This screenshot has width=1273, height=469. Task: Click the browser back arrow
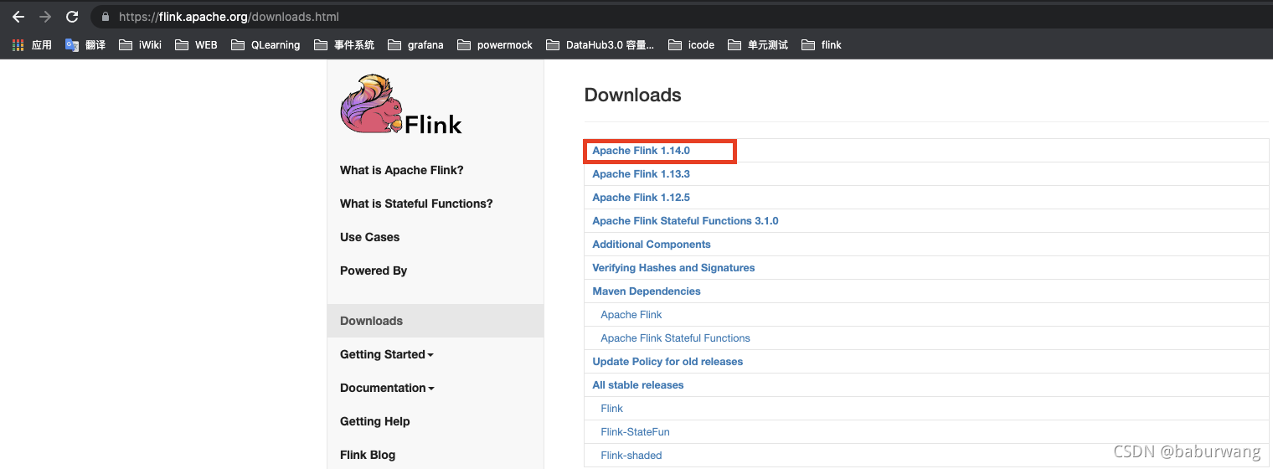[x=18, y=17]
